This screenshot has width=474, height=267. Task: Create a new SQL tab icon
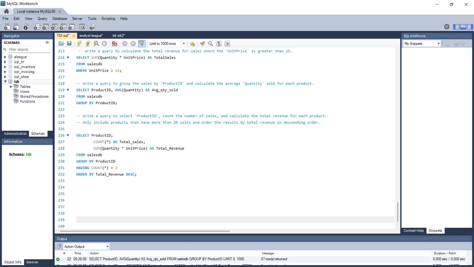point(7,27)
